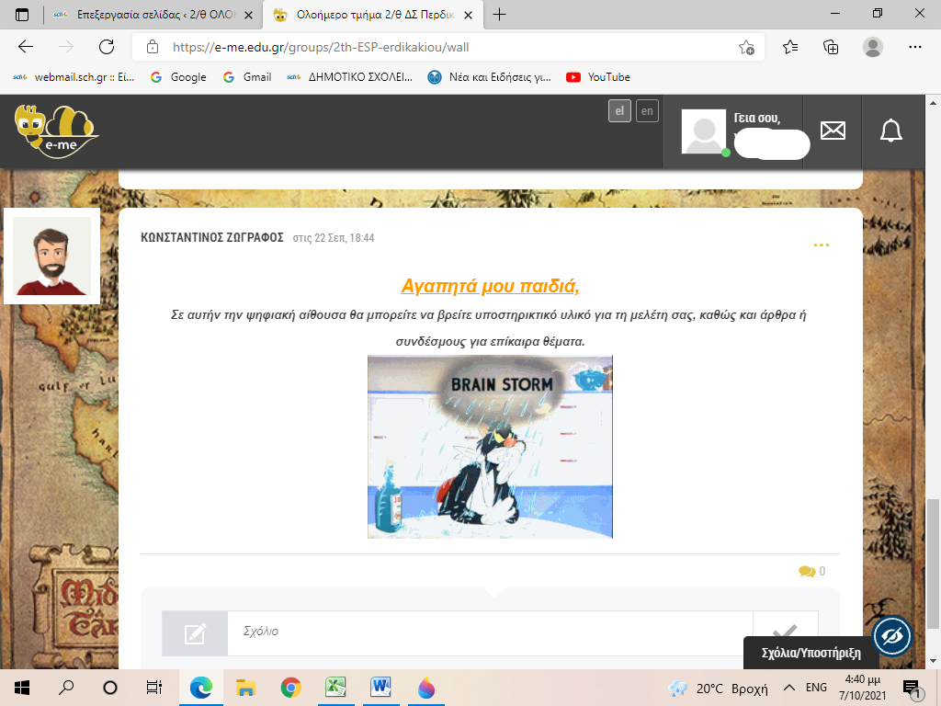The height and width of the screenshot is (706, 941).
Task: Click the accessibility eye icon
Action: tap(891, 635)
